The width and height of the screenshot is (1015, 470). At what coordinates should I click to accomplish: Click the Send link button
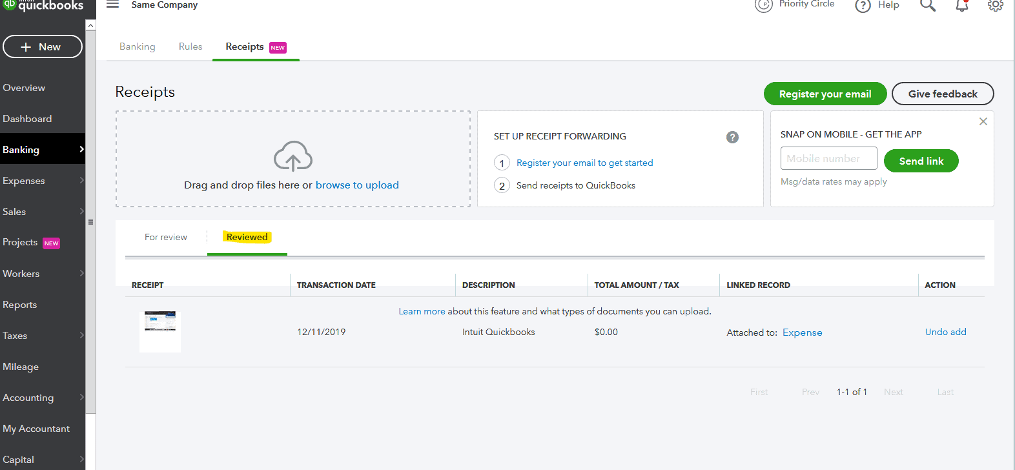pyautogui.click(x=921, y=161)
